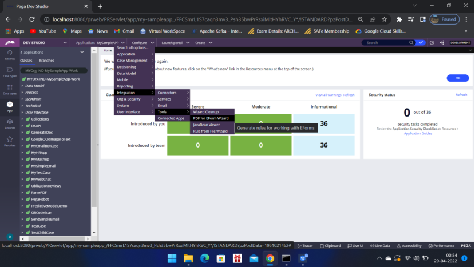Click View all warnings link
475x267 pixels.
328,95
